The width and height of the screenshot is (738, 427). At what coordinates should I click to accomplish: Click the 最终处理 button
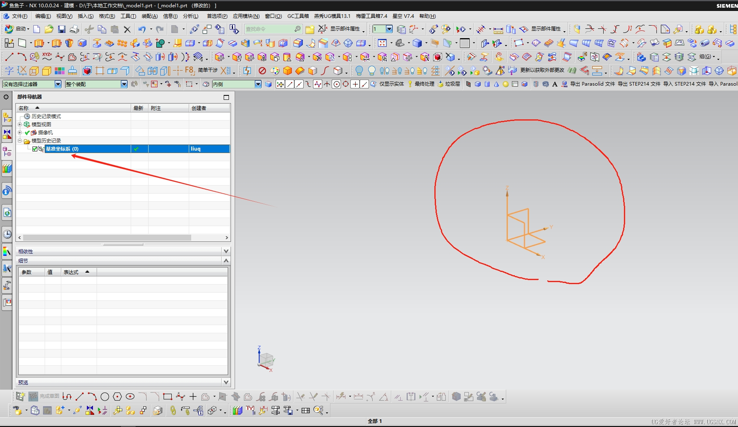[x=421, y=84]
